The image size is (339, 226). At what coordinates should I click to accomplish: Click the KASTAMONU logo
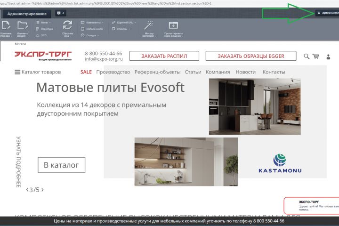(x=280, y=163)
